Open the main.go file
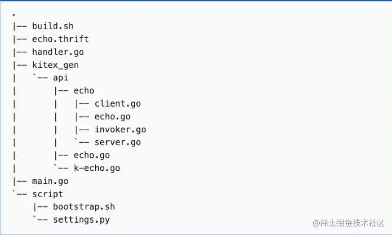The image size is (392, 235). pos(50,182)
